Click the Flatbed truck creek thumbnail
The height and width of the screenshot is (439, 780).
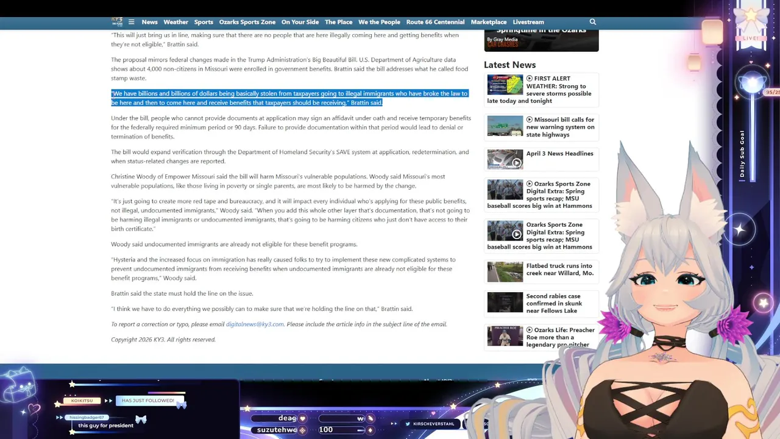[x=505, y=272]
